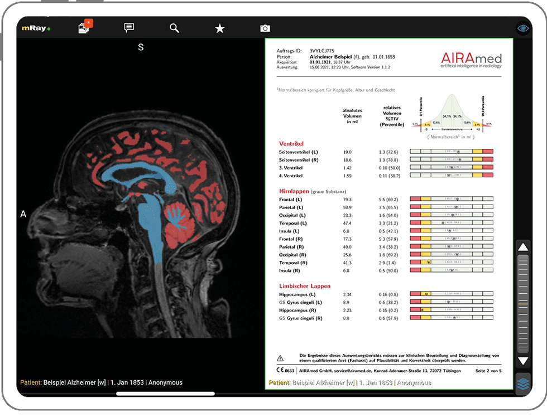Go to previous slice with up arrow
The image size is (547, 417).
(x=523, y=248)
